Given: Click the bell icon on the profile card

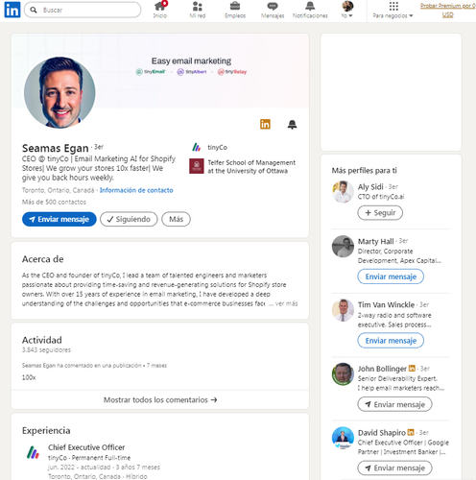Looking at the screenshot, I should tap(292, 124).
